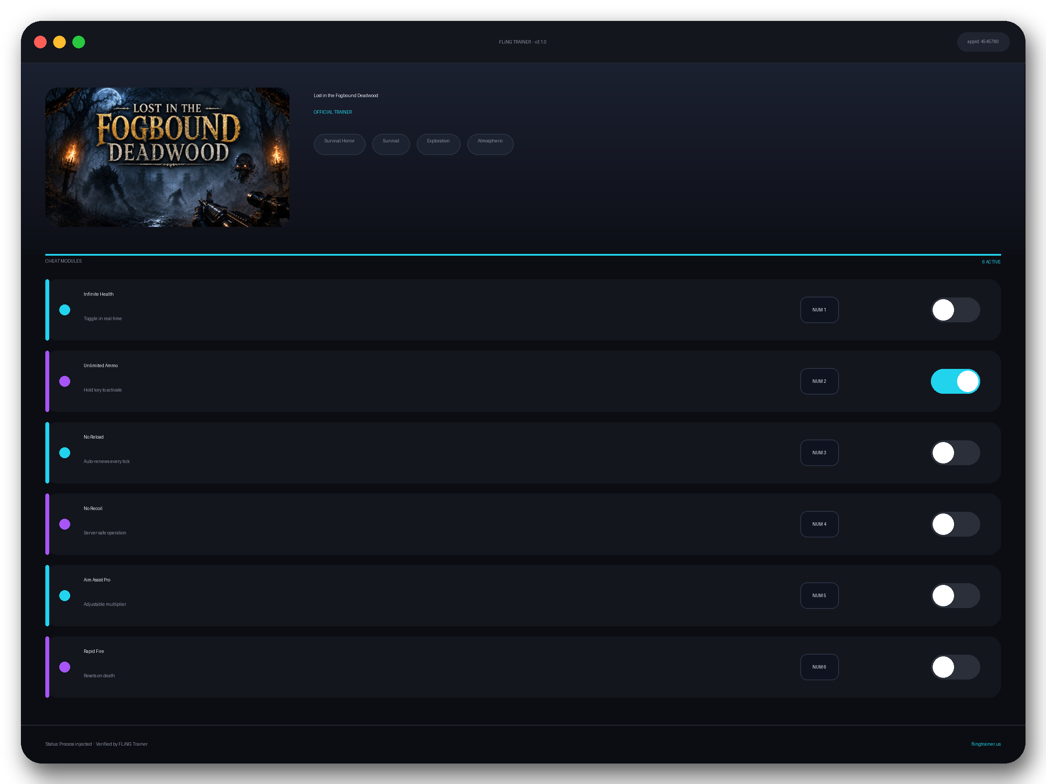The height and width of the screenshot is (784, 1046).
Task: Select the Survival genre tag
Action: [391, 144]
